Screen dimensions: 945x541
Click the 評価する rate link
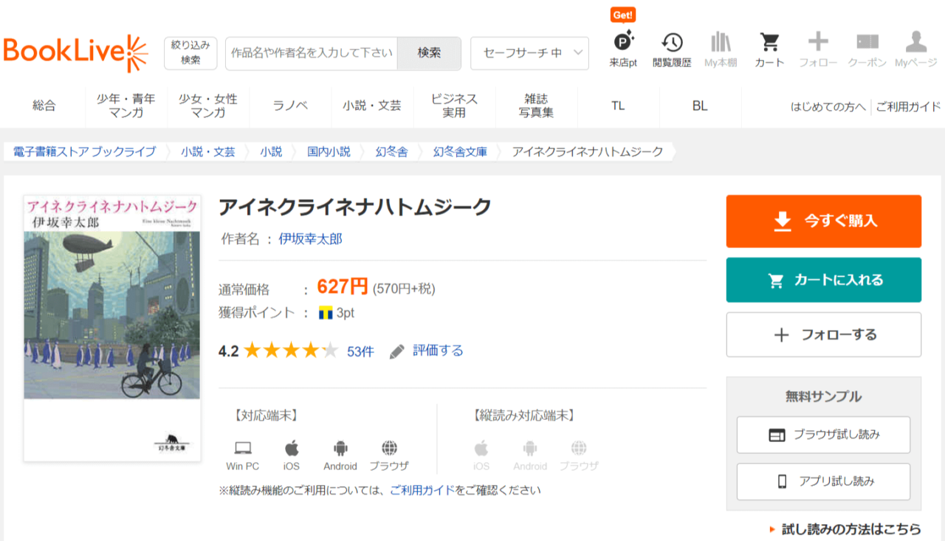tap(438, 351)
